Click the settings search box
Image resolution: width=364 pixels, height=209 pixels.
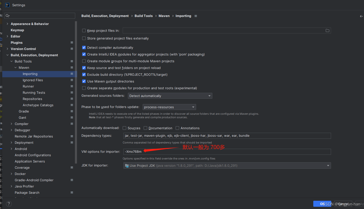pos(40,16)
